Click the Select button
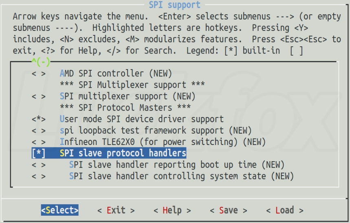This screenshot has width=350, height=223. 59,210
